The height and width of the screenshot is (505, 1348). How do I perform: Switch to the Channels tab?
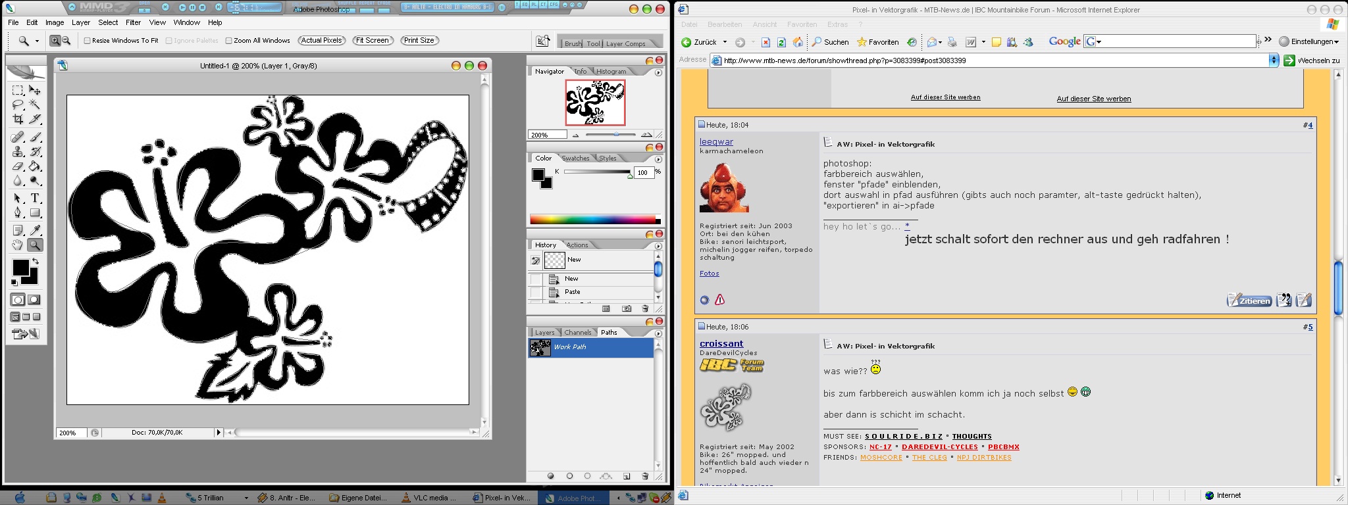pyautogui.click(x=577, y=333)
